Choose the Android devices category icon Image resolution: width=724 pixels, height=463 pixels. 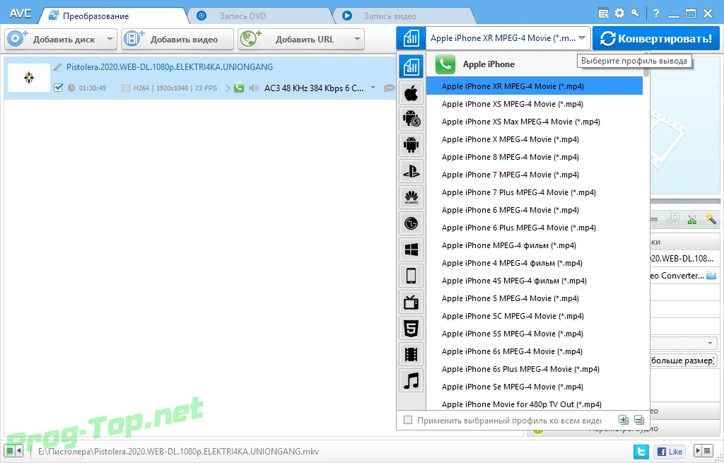(411, 144)
